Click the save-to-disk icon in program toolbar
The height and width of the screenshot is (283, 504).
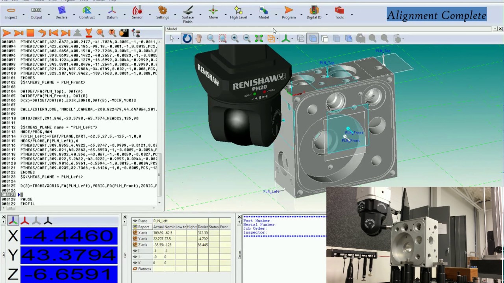pos(124,33)
